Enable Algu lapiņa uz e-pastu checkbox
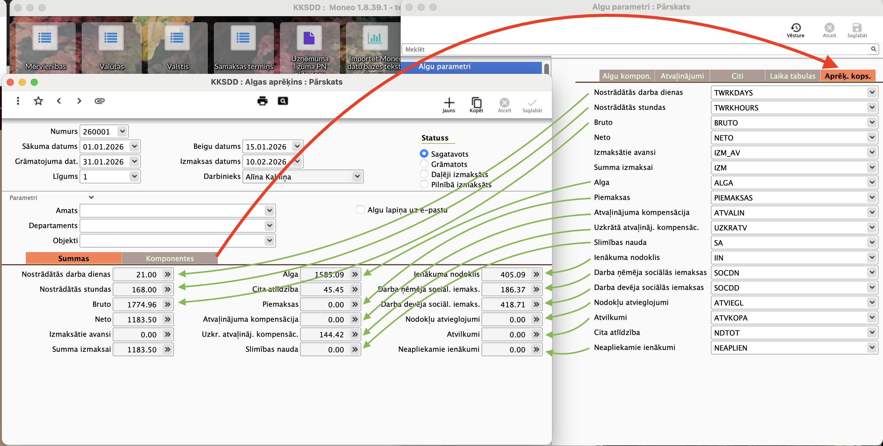This screenshot has height=446, width=883. (x=360, y=209)
